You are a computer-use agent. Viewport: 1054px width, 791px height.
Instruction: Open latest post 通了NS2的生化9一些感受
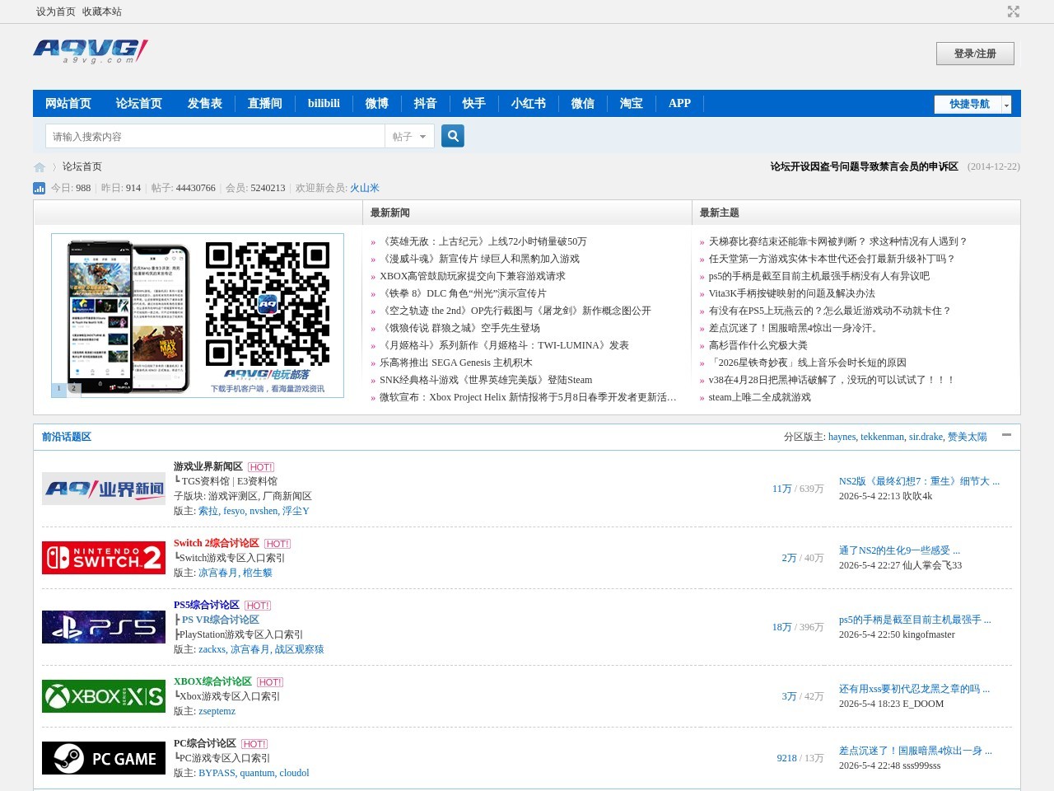[x=899, y=550]
